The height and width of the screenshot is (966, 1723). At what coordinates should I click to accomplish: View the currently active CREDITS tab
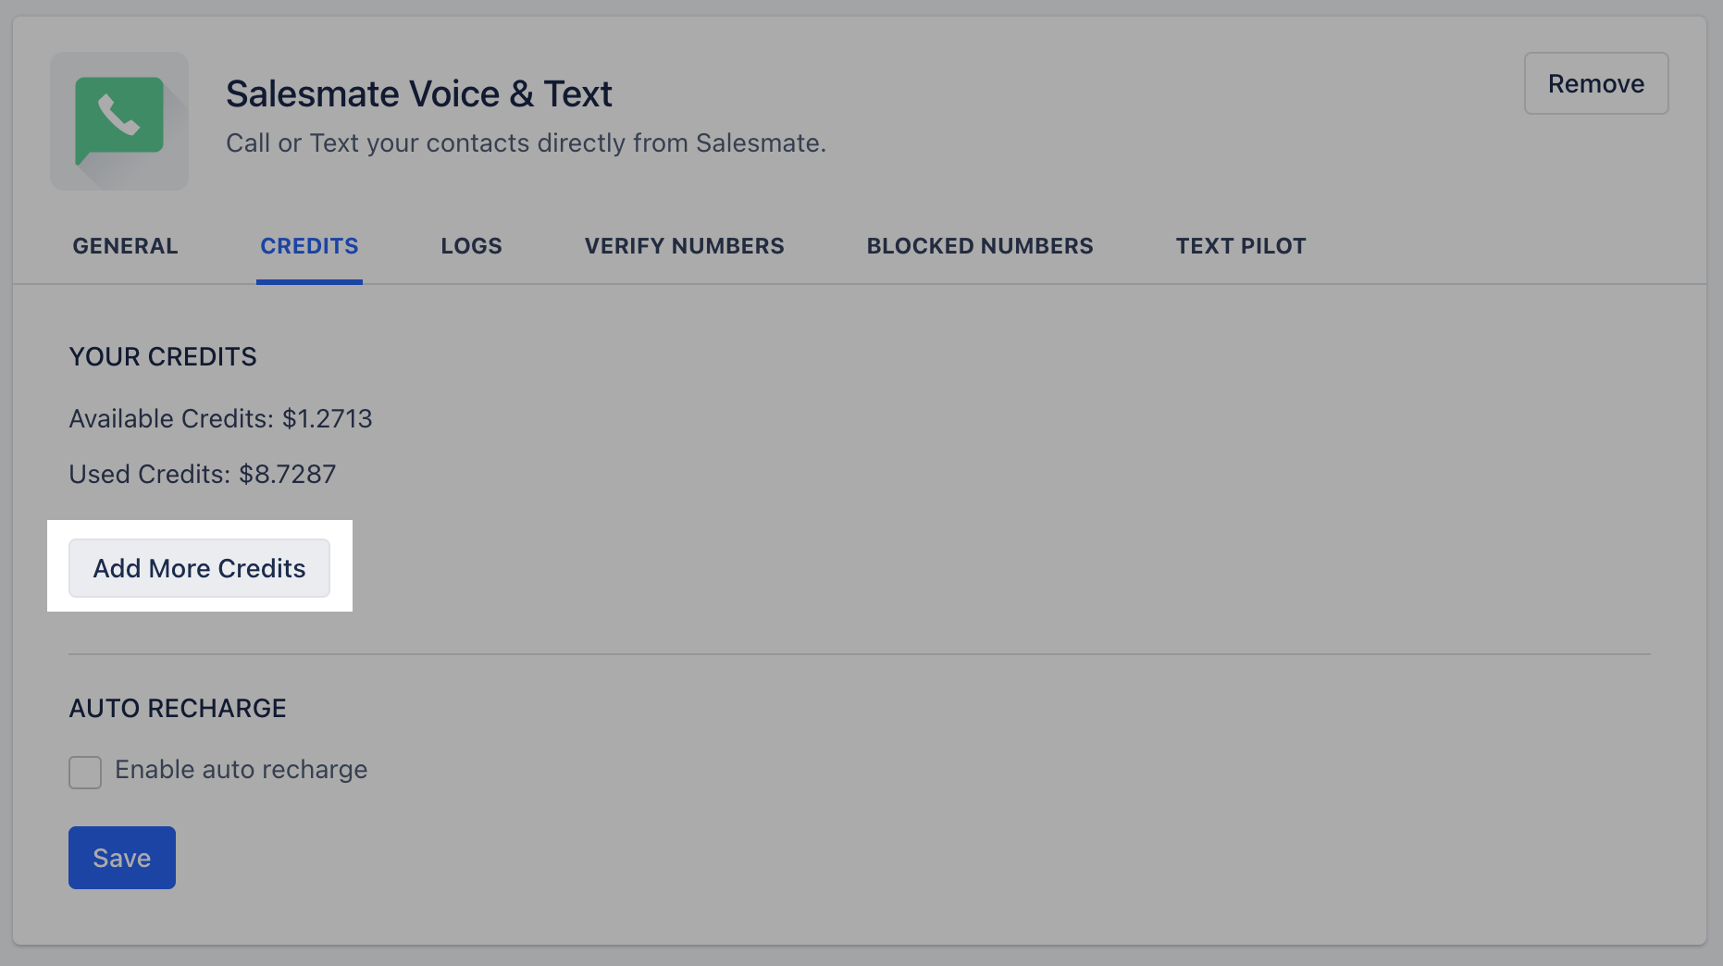pyautogui.click(x=309, y=245)
